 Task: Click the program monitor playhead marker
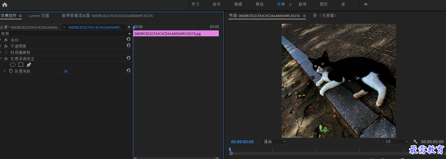[x=230, y=149]
